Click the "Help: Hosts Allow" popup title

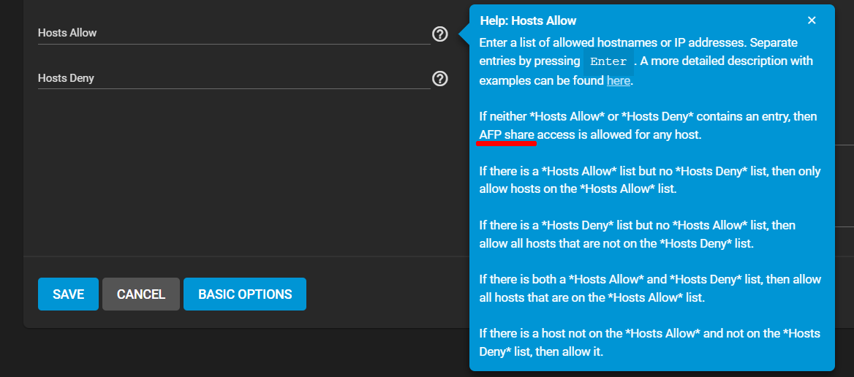point(528,21)
